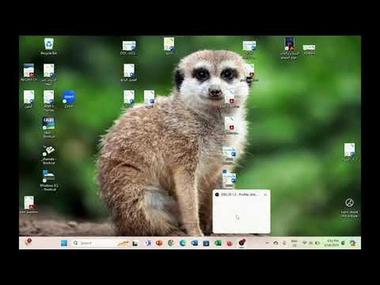The height and width of the screenshot is (285, 380).
Task: Open the Zoom desktop shortcut
Action: tap(69, 98)
